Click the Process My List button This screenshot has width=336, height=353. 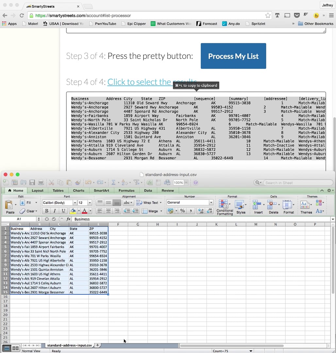233,56
